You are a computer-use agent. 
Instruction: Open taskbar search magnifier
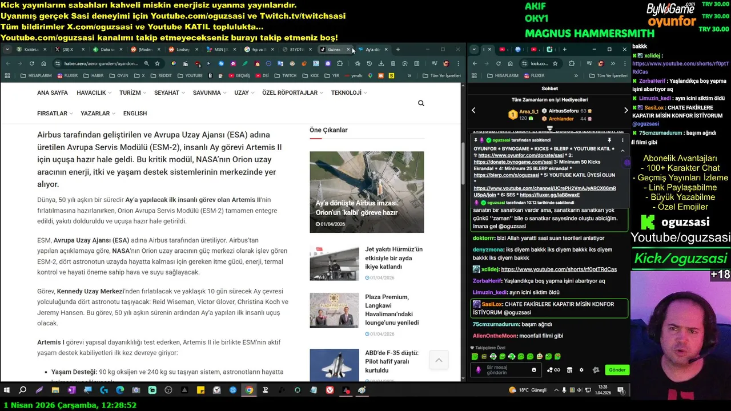coord(23,390)
